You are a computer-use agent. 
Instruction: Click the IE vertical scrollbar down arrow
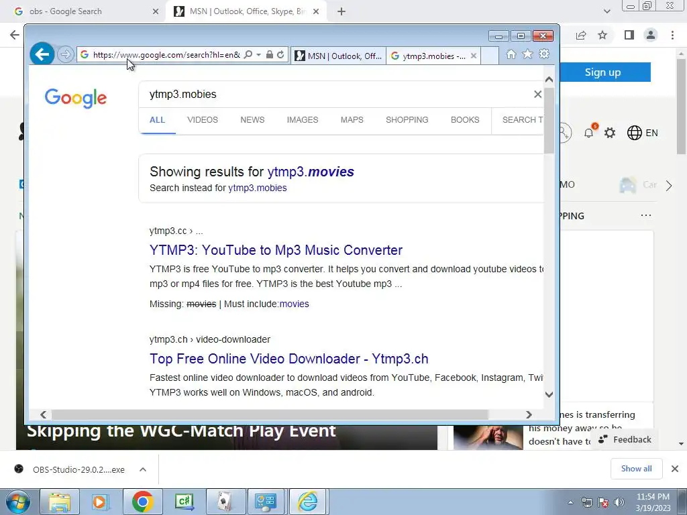pyautogui.click(x=549, y=394)
